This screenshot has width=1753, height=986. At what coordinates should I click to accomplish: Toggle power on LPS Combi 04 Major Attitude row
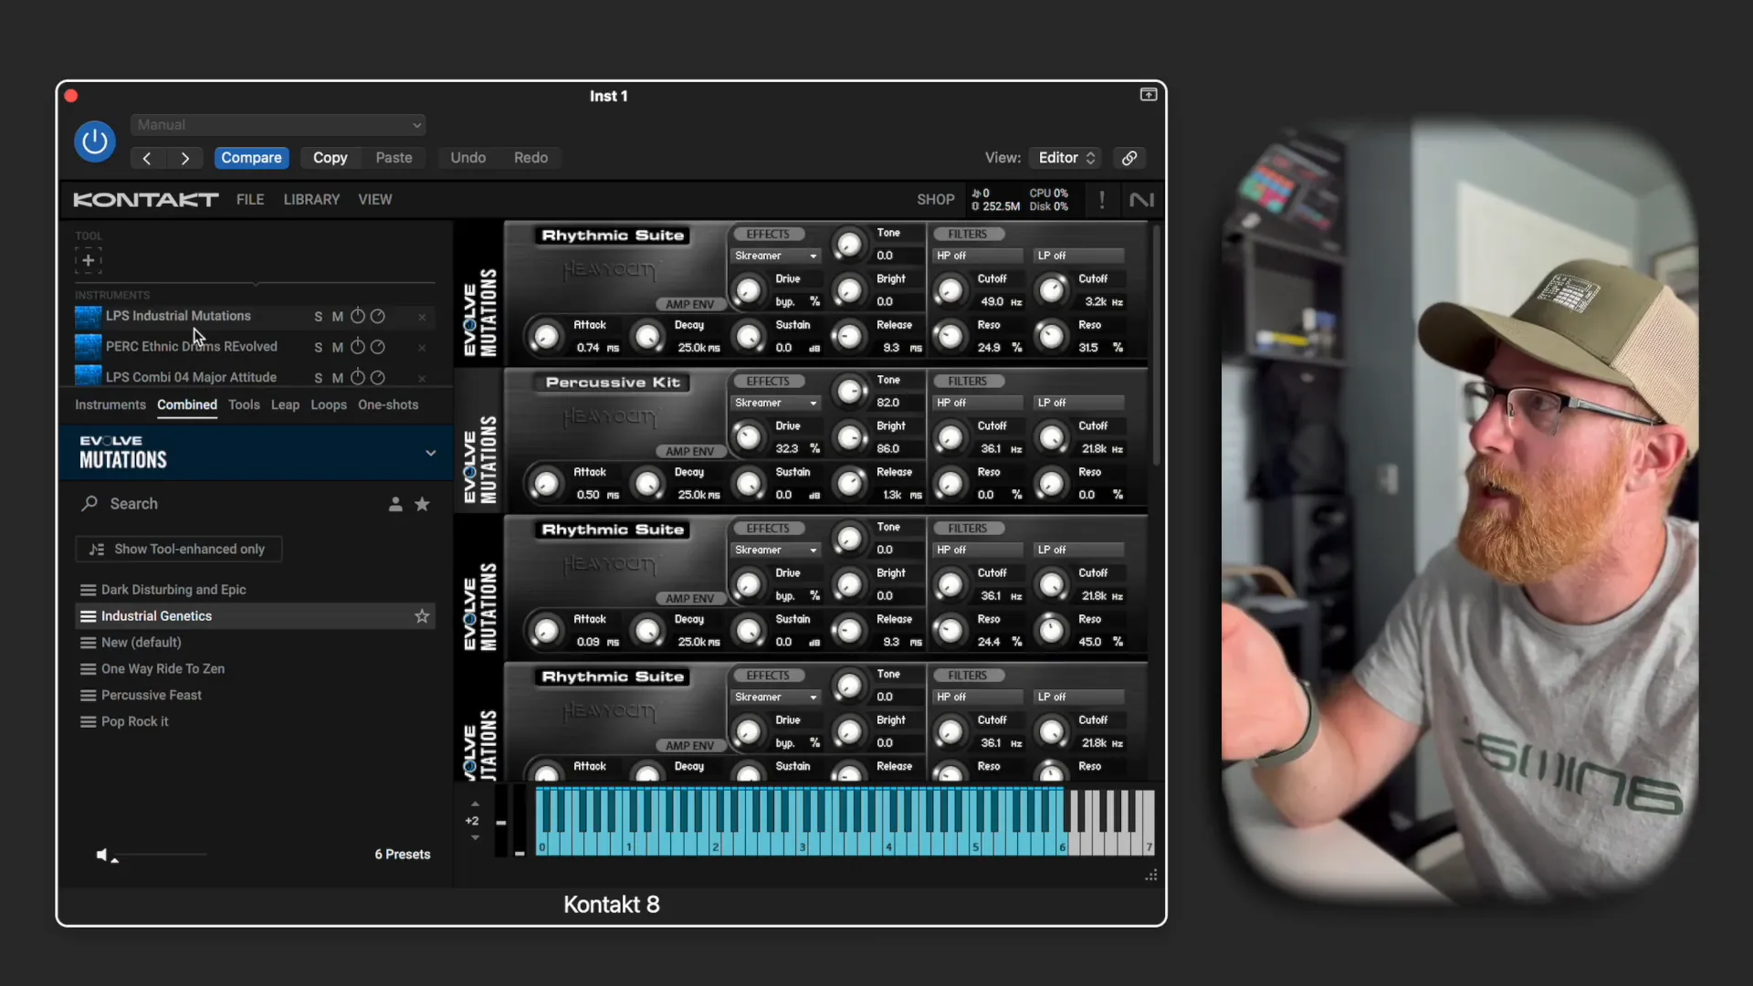[358, 377]
